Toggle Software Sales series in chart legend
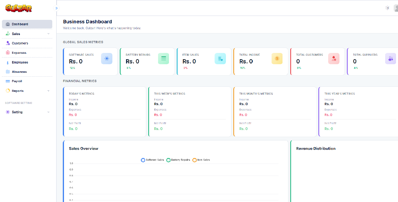The image size is (398, 202). point(152,160)
